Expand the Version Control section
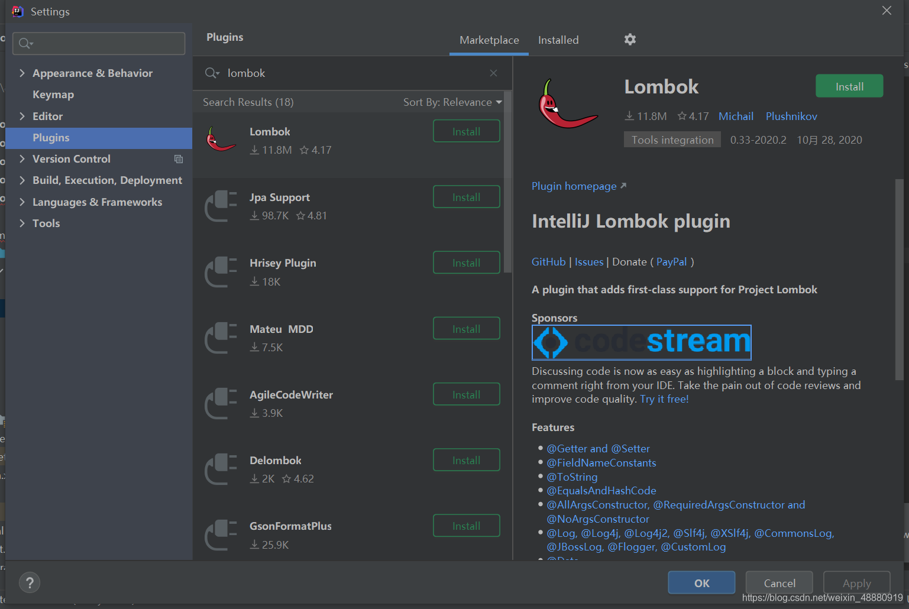 [x=22, y=158]
